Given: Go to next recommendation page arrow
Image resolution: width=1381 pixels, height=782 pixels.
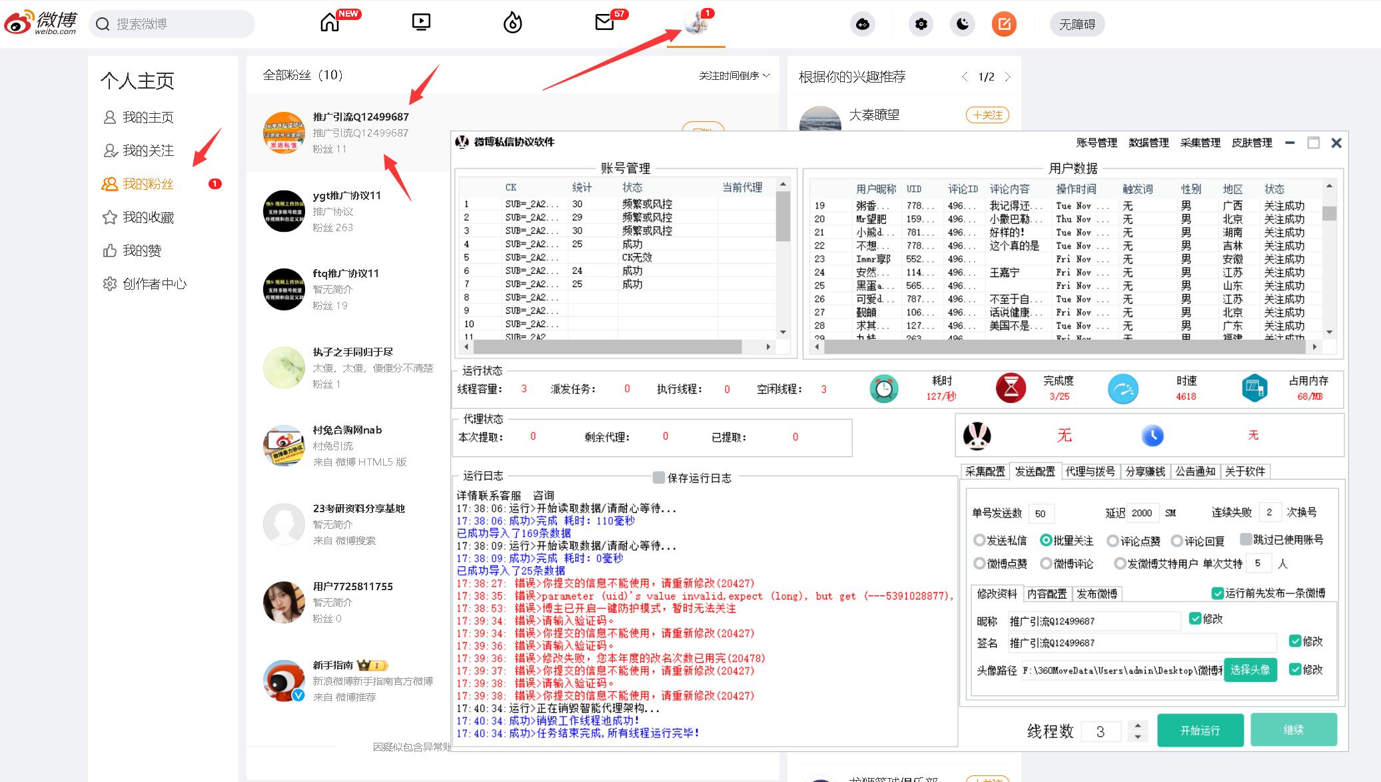Looking at the screenshot, I should click(1007, 77).
